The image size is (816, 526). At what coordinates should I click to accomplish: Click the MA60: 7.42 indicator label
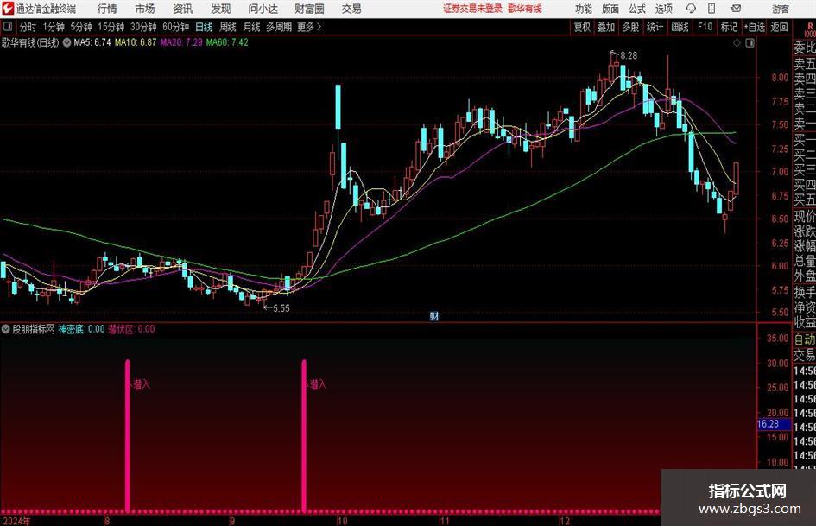(x=227, y=42)
